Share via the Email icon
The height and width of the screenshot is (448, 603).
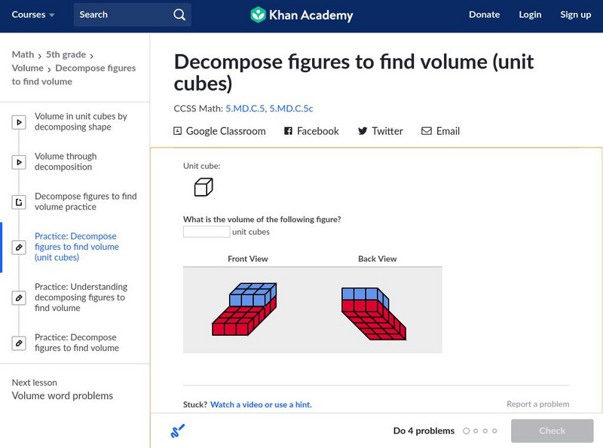[427, 131]
